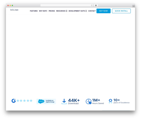Expand the Development Suite dropdown arrow
This screenshot has width=141, height=119.
click(86, 11)
